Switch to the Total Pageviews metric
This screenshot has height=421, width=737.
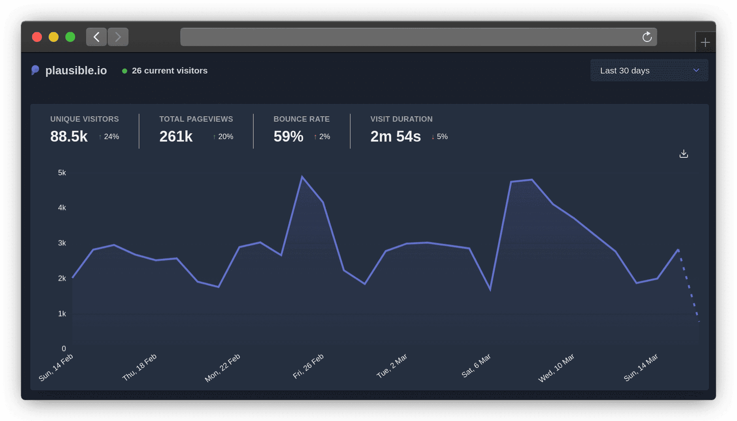pos(196,129)
